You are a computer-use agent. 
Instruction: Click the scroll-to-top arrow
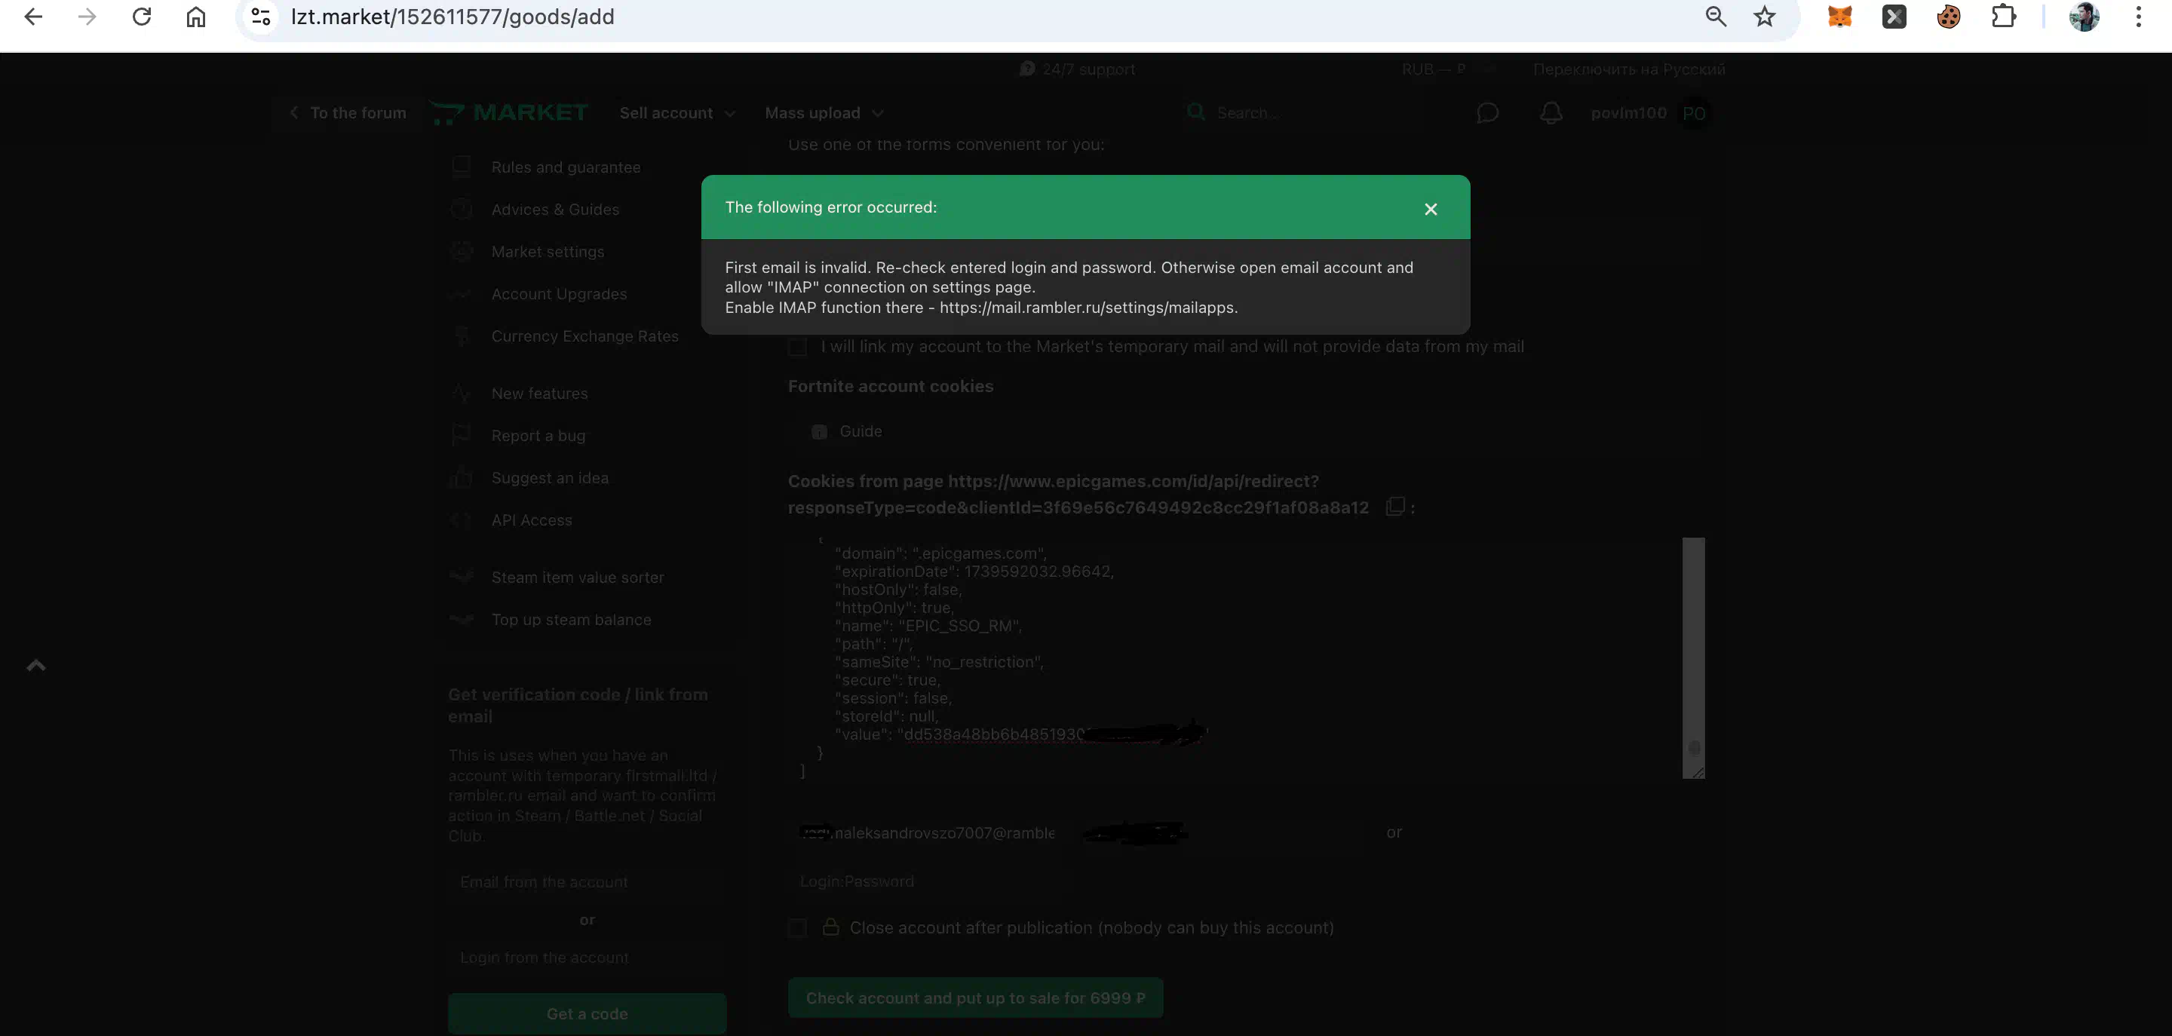coord(35,665)
